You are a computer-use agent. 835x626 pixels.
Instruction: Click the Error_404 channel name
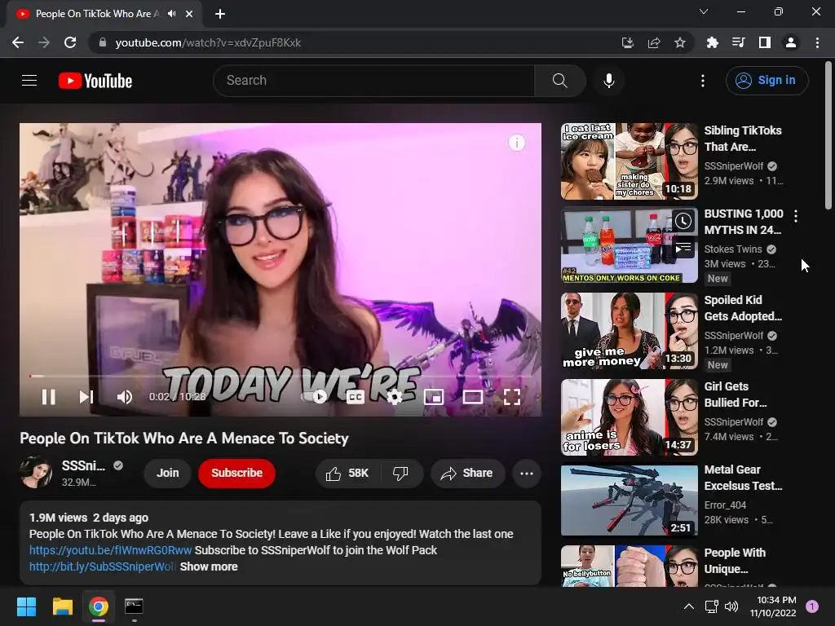pyautogui.click(x=725, y=505)
